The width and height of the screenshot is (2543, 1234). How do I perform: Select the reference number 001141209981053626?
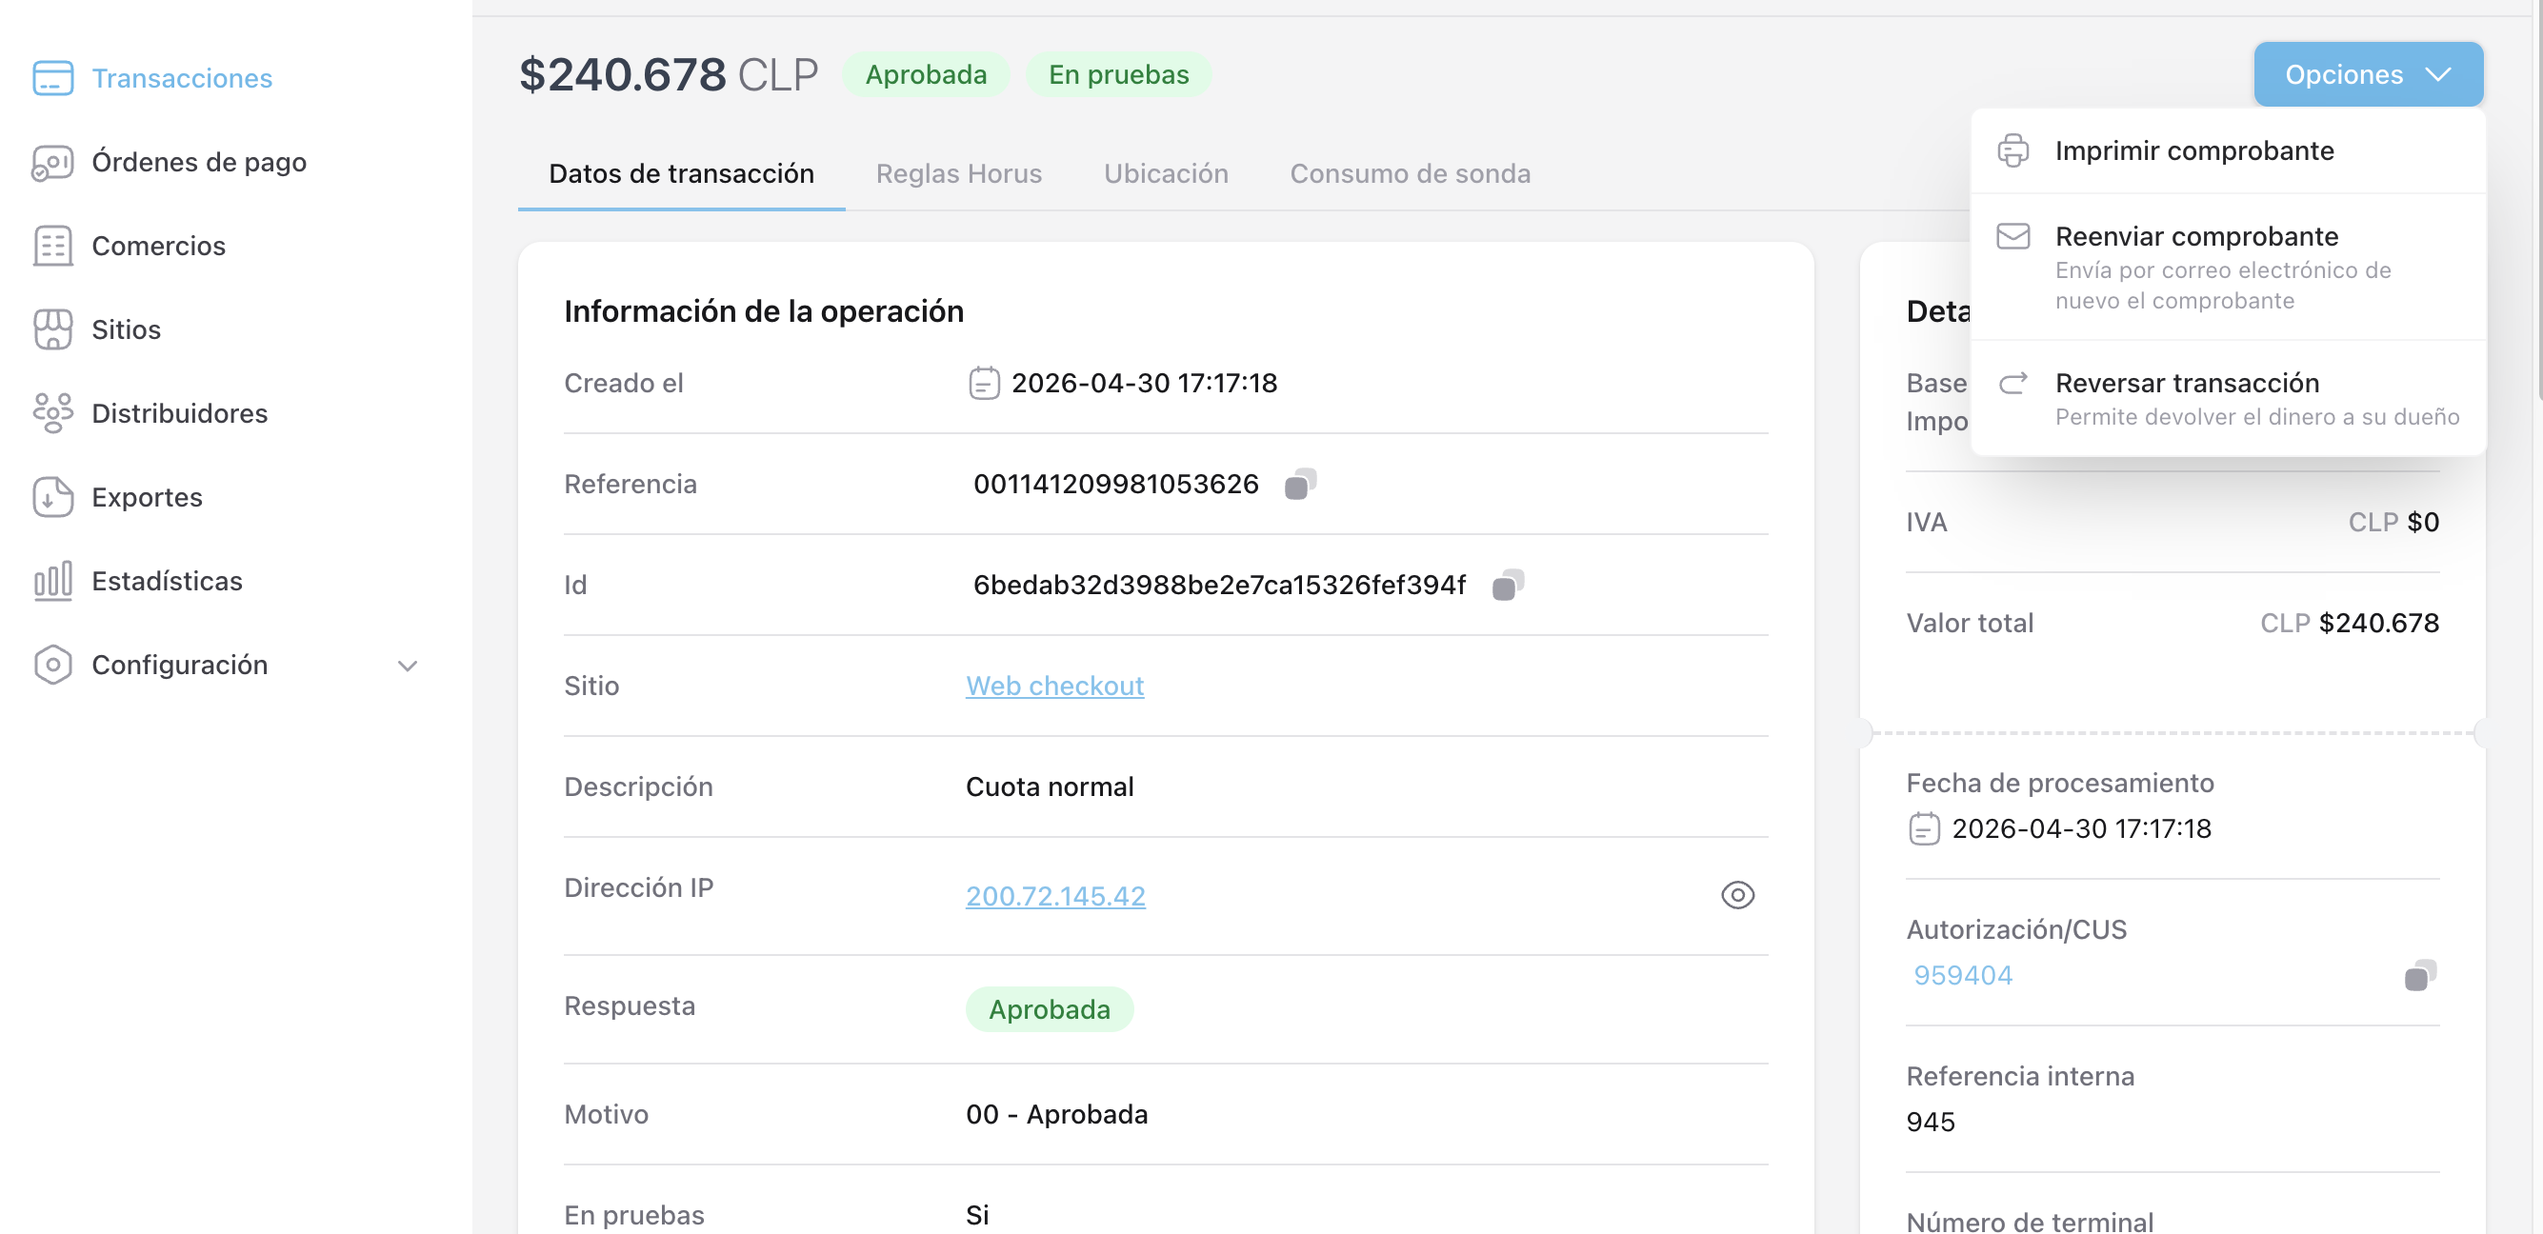(x=1116, y=484)
